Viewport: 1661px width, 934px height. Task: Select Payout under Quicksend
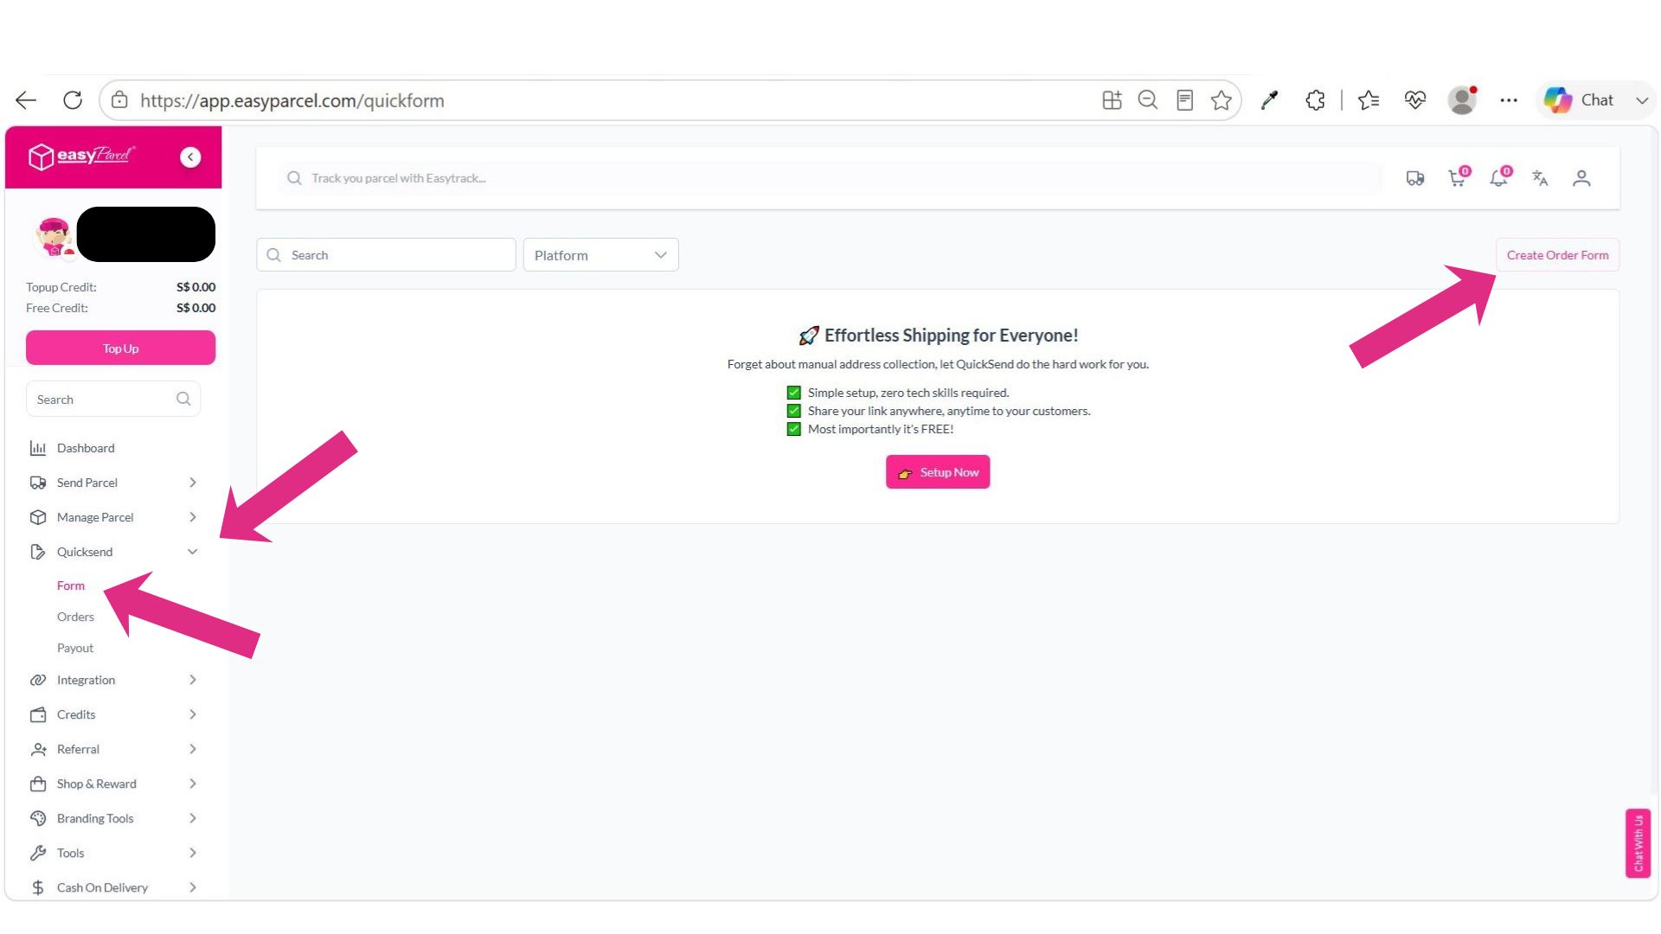[75, 648]
